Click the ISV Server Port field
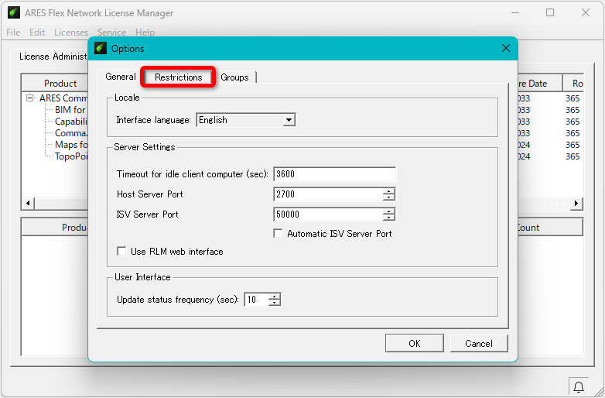The height and width of the screenshot is (398, 605). (x=328, y=214)
